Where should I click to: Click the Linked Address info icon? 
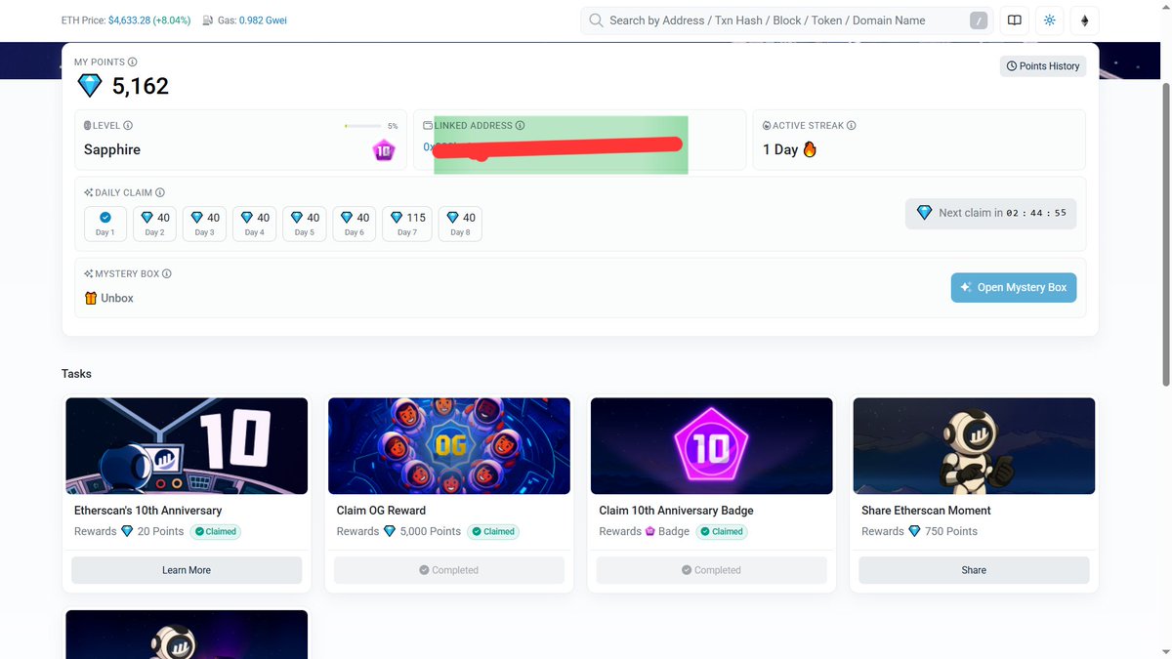pyautogui.click(x=521, y=126)
